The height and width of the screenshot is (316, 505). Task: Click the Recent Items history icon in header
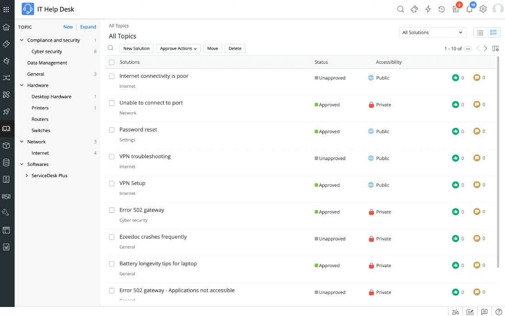coord(441,9)
